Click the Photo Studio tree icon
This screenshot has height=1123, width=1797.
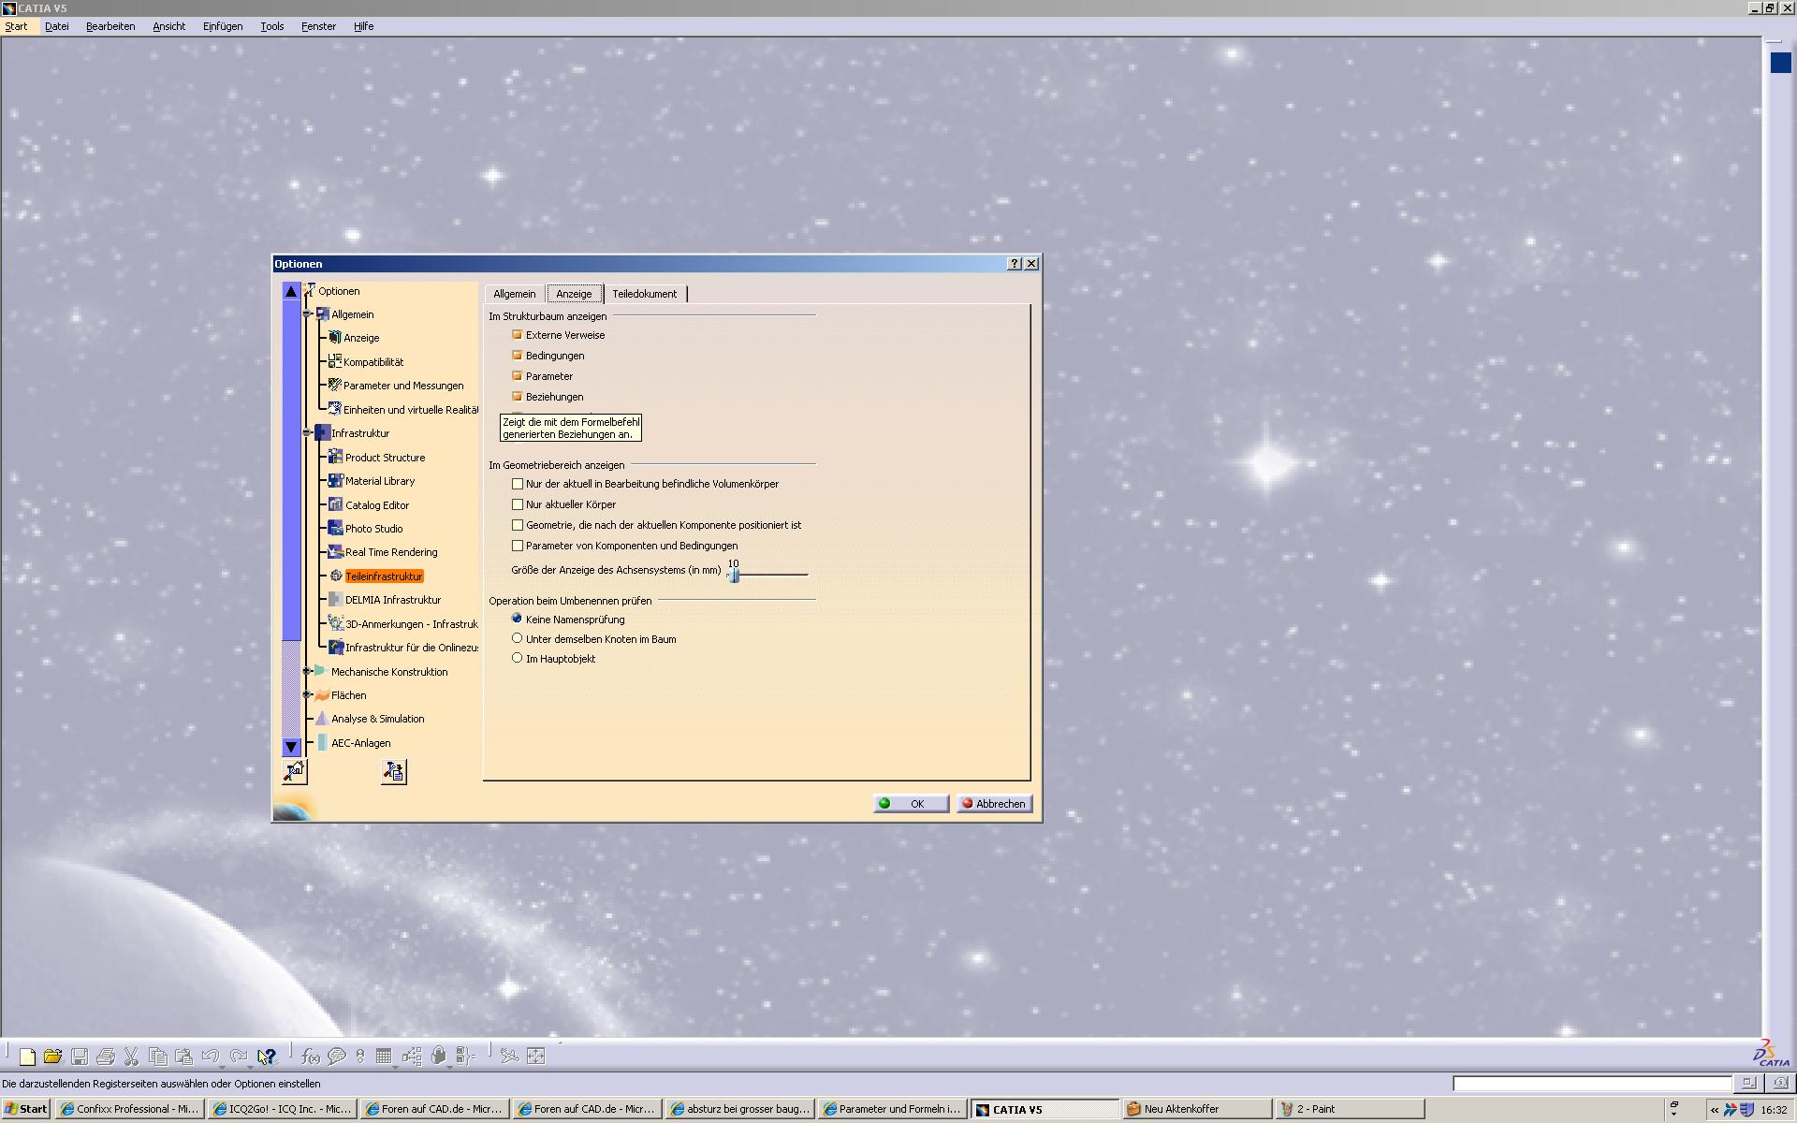click(x=335, y=528)
